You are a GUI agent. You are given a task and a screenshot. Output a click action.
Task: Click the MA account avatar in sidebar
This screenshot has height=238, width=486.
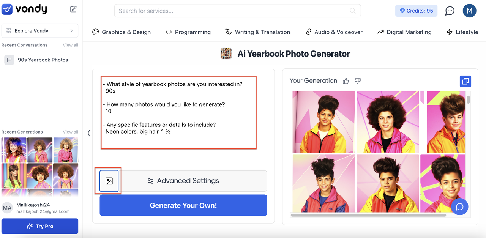pyautogui.click(x=7, y=208)
